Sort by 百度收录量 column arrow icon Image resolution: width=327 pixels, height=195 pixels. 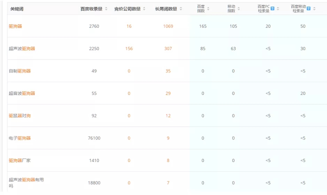pyautogui.click(x=106, y=9)
